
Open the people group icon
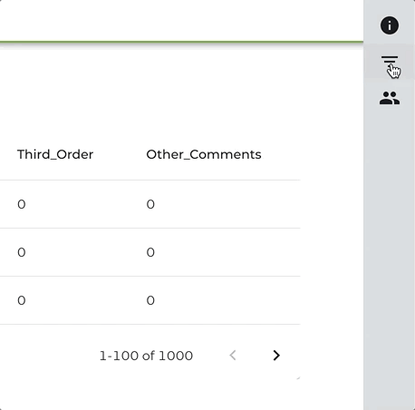point(390,98)
